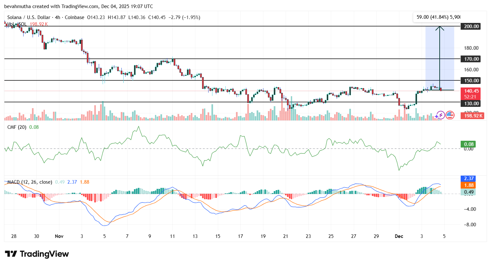Viewport: 491px width, 266px height.
Task: Click the Dec label on the time axis
Action: click(x=399, y=236)
